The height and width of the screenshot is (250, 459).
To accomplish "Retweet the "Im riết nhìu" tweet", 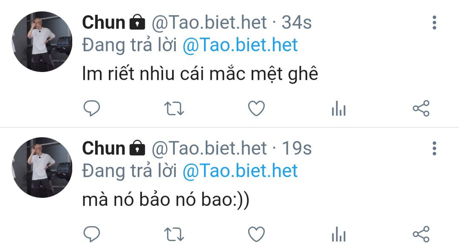I will pyautogui.click(x=174, y=109).
